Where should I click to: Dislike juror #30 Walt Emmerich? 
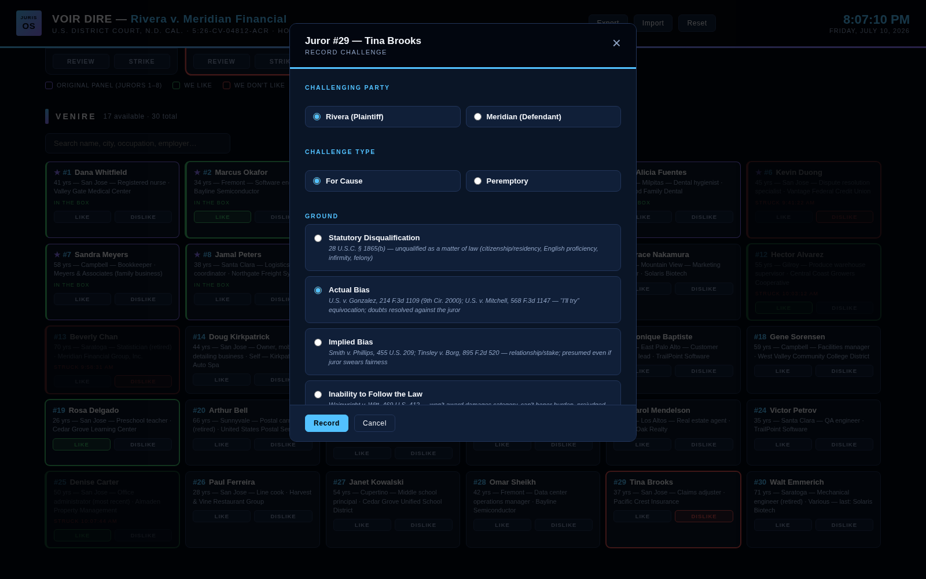(x=844, y=525)
